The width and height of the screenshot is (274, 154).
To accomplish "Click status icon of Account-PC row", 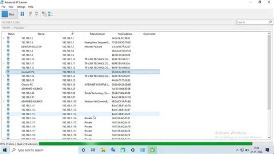I will tap(8, 72).
